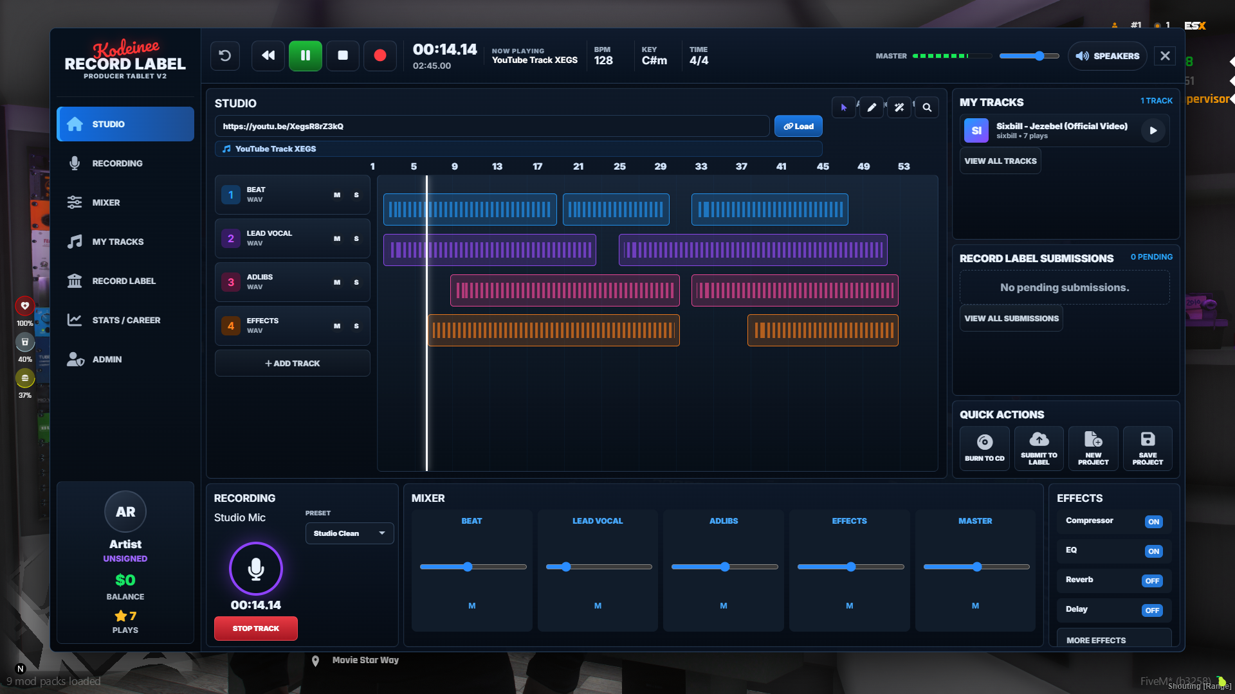Click the second purple Lead Vocal clip
Screen dimensions: 1235x694
(753, 250)
